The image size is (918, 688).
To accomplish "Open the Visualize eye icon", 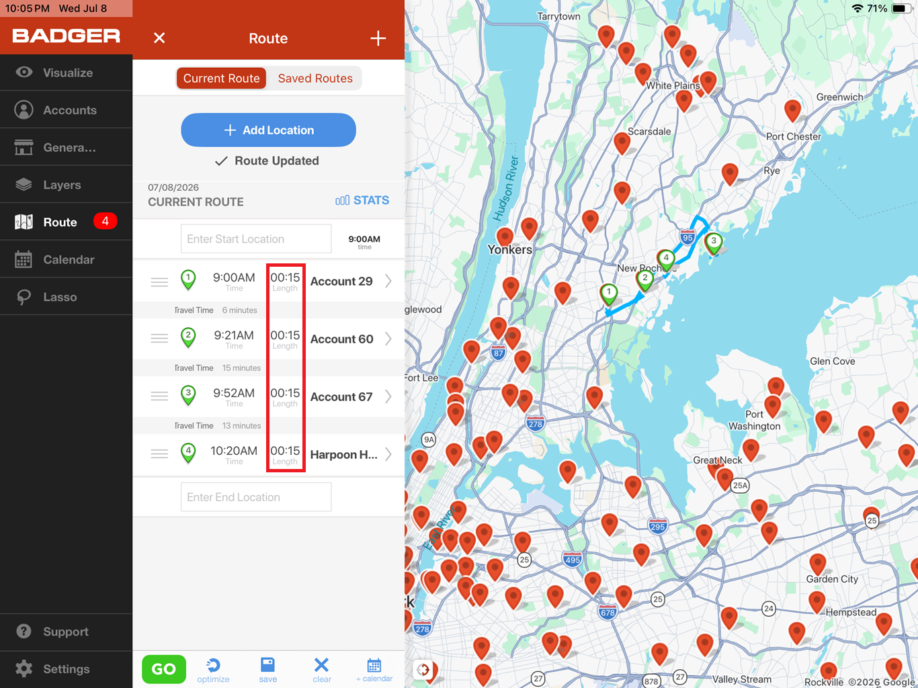I will point(24,73).
